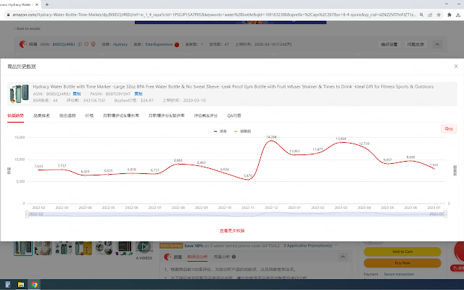
Task: Select the first water bottle image thumbnail
Action: (x=23, y=248)
